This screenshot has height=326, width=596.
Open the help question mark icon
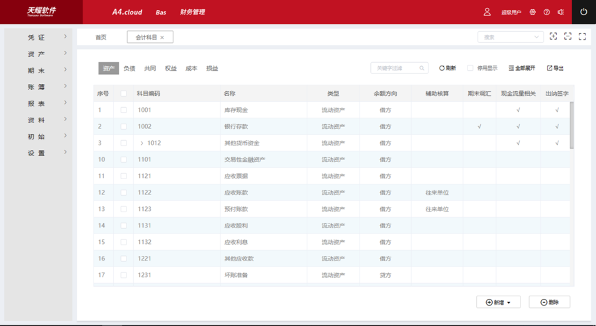point(546,12)
